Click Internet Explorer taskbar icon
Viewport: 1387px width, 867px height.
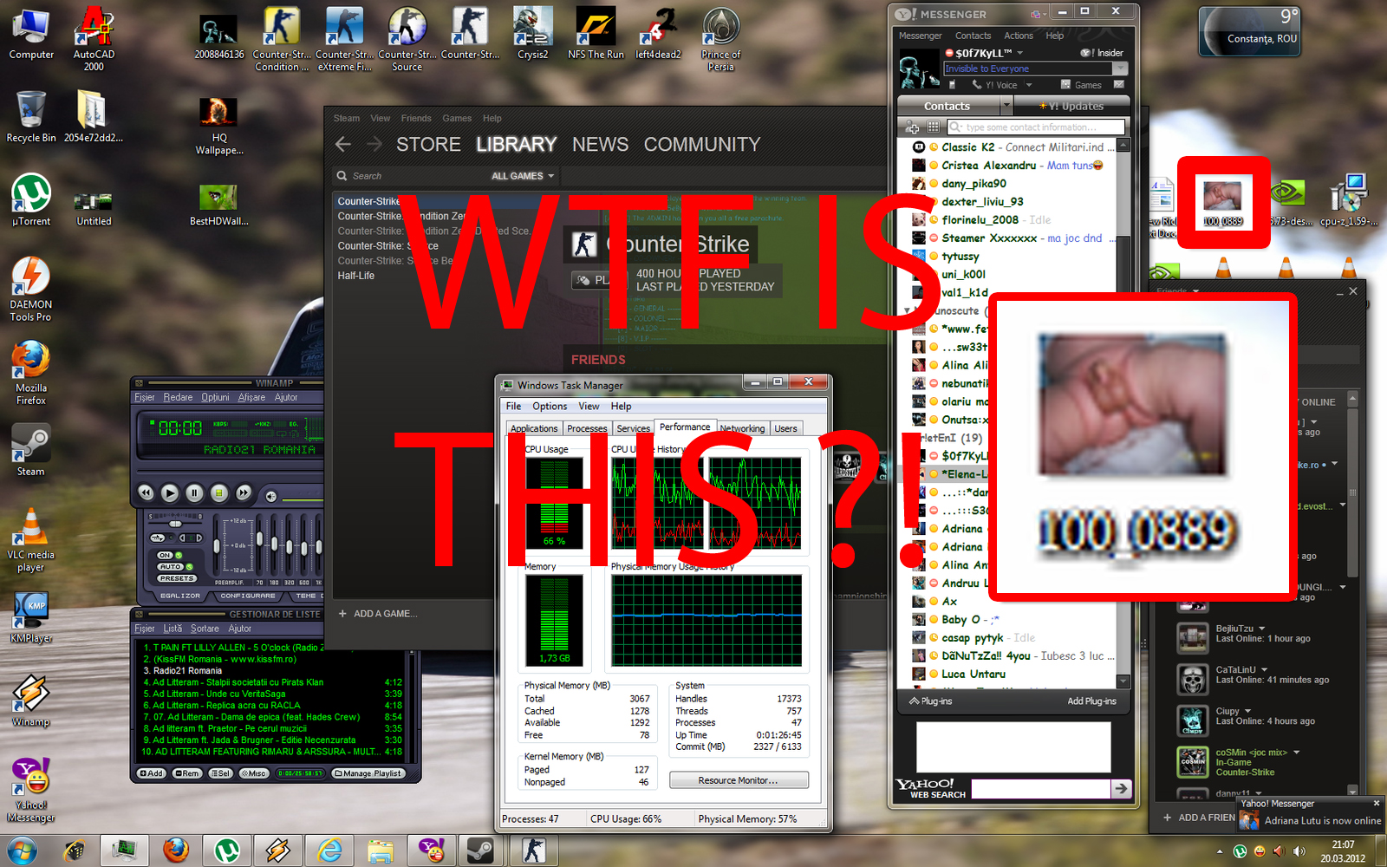(x=329, y=851)
